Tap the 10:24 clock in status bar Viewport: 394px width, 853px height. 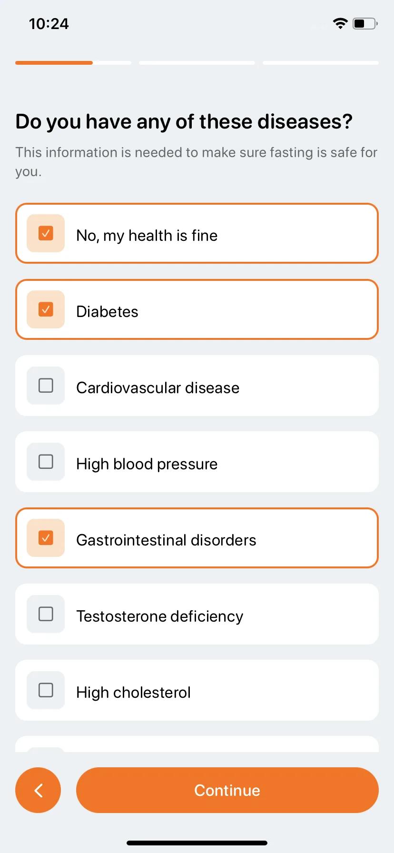(49, 24)
